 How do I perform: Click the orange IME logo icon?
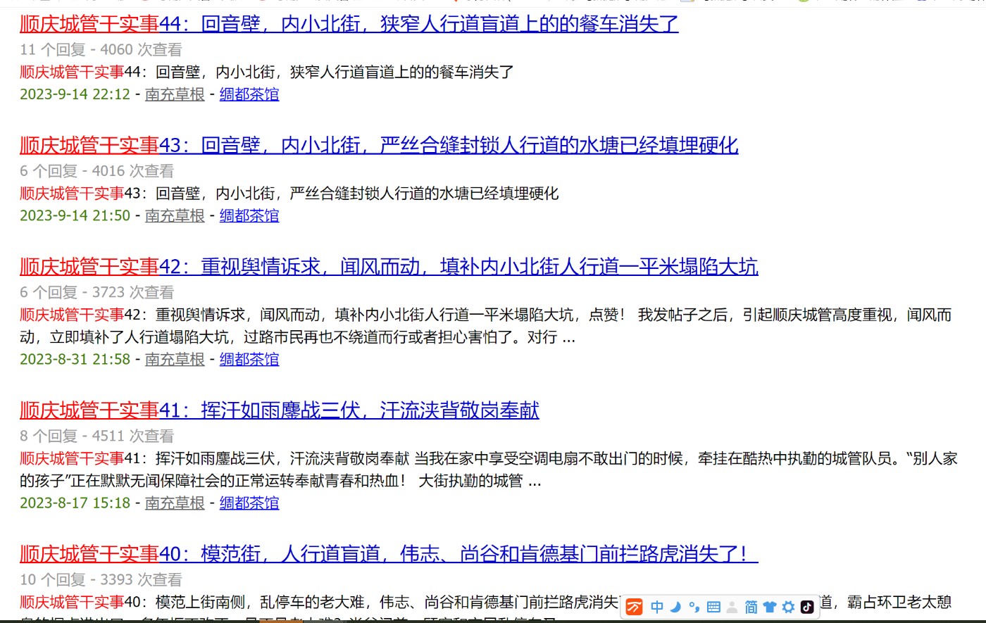point(635,607)
